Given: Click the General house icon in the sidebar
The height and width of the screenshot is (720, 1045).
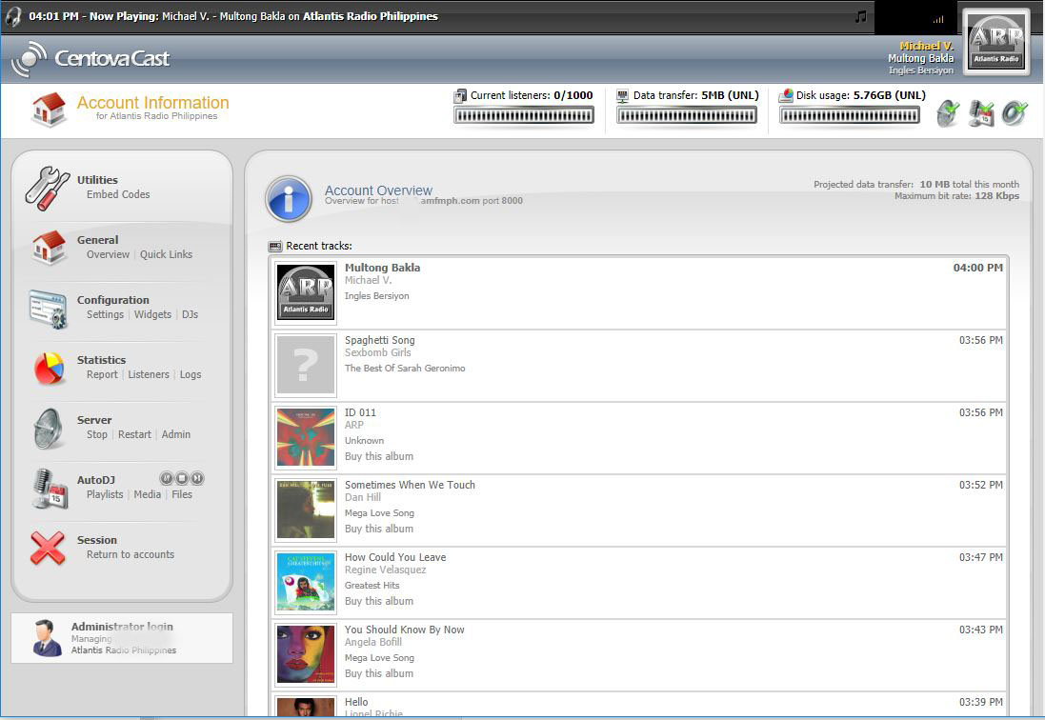Looking at the screenshot, I should 49,248.
